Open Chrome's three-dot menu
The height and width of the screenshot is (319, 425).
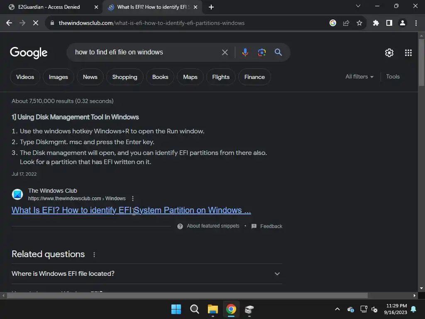click(x=416, y=23)
